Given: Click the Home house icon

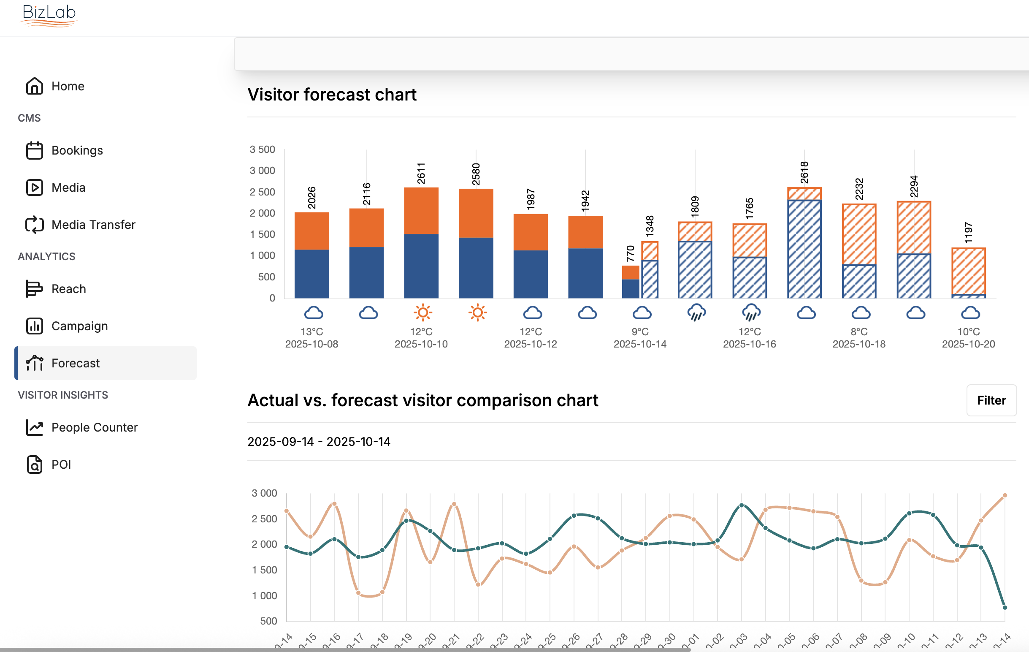Looking at the screenshot, I should 34,86.
